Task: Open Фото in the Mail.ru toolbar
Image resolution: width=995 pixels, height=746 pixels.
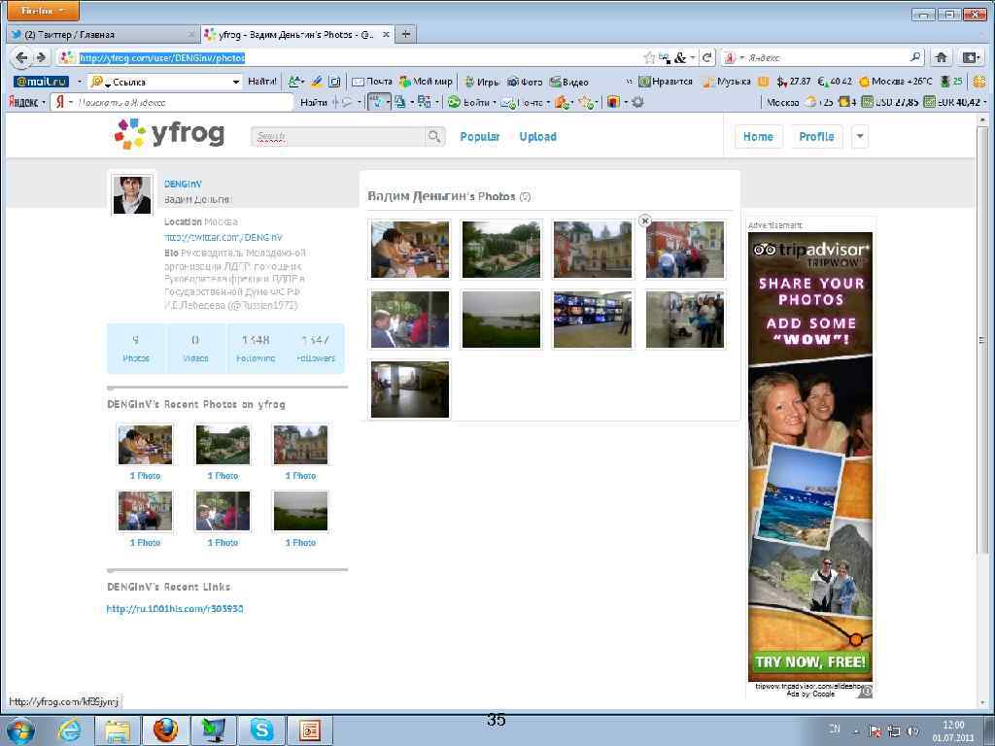Action: pos(525,82)
